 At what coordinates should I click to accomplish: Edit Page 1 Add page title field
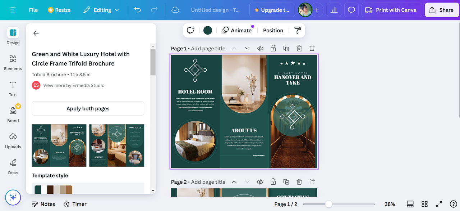click(208, 48)
